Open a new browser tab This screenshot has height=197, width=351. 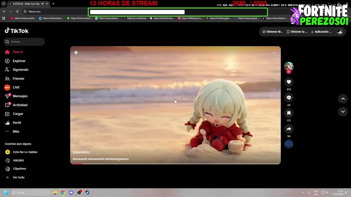coord(53,4)
